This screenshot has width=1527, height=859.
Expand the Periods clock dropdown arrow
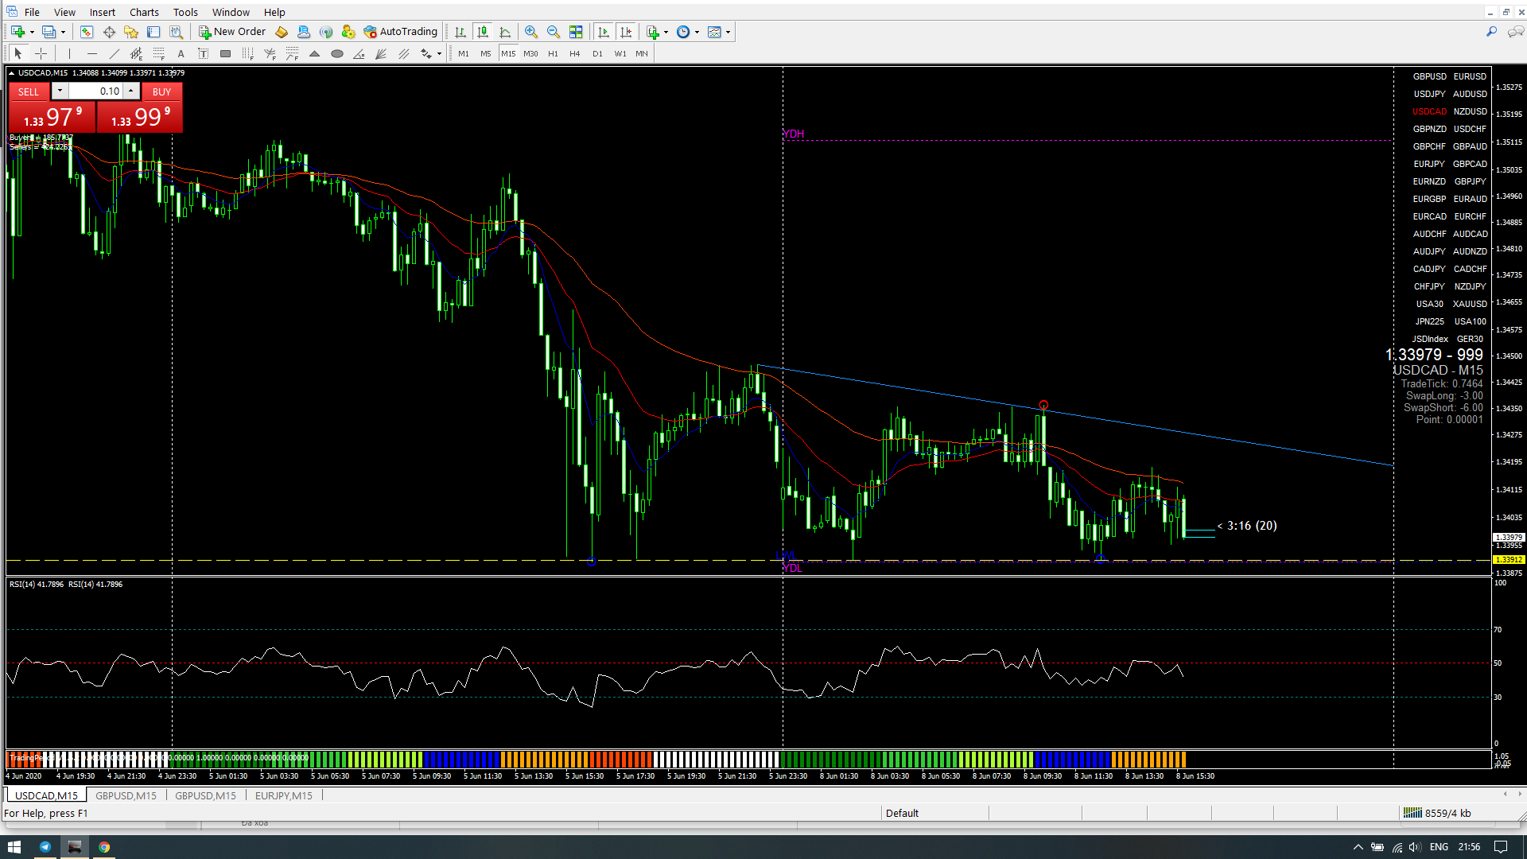point(697,32)
